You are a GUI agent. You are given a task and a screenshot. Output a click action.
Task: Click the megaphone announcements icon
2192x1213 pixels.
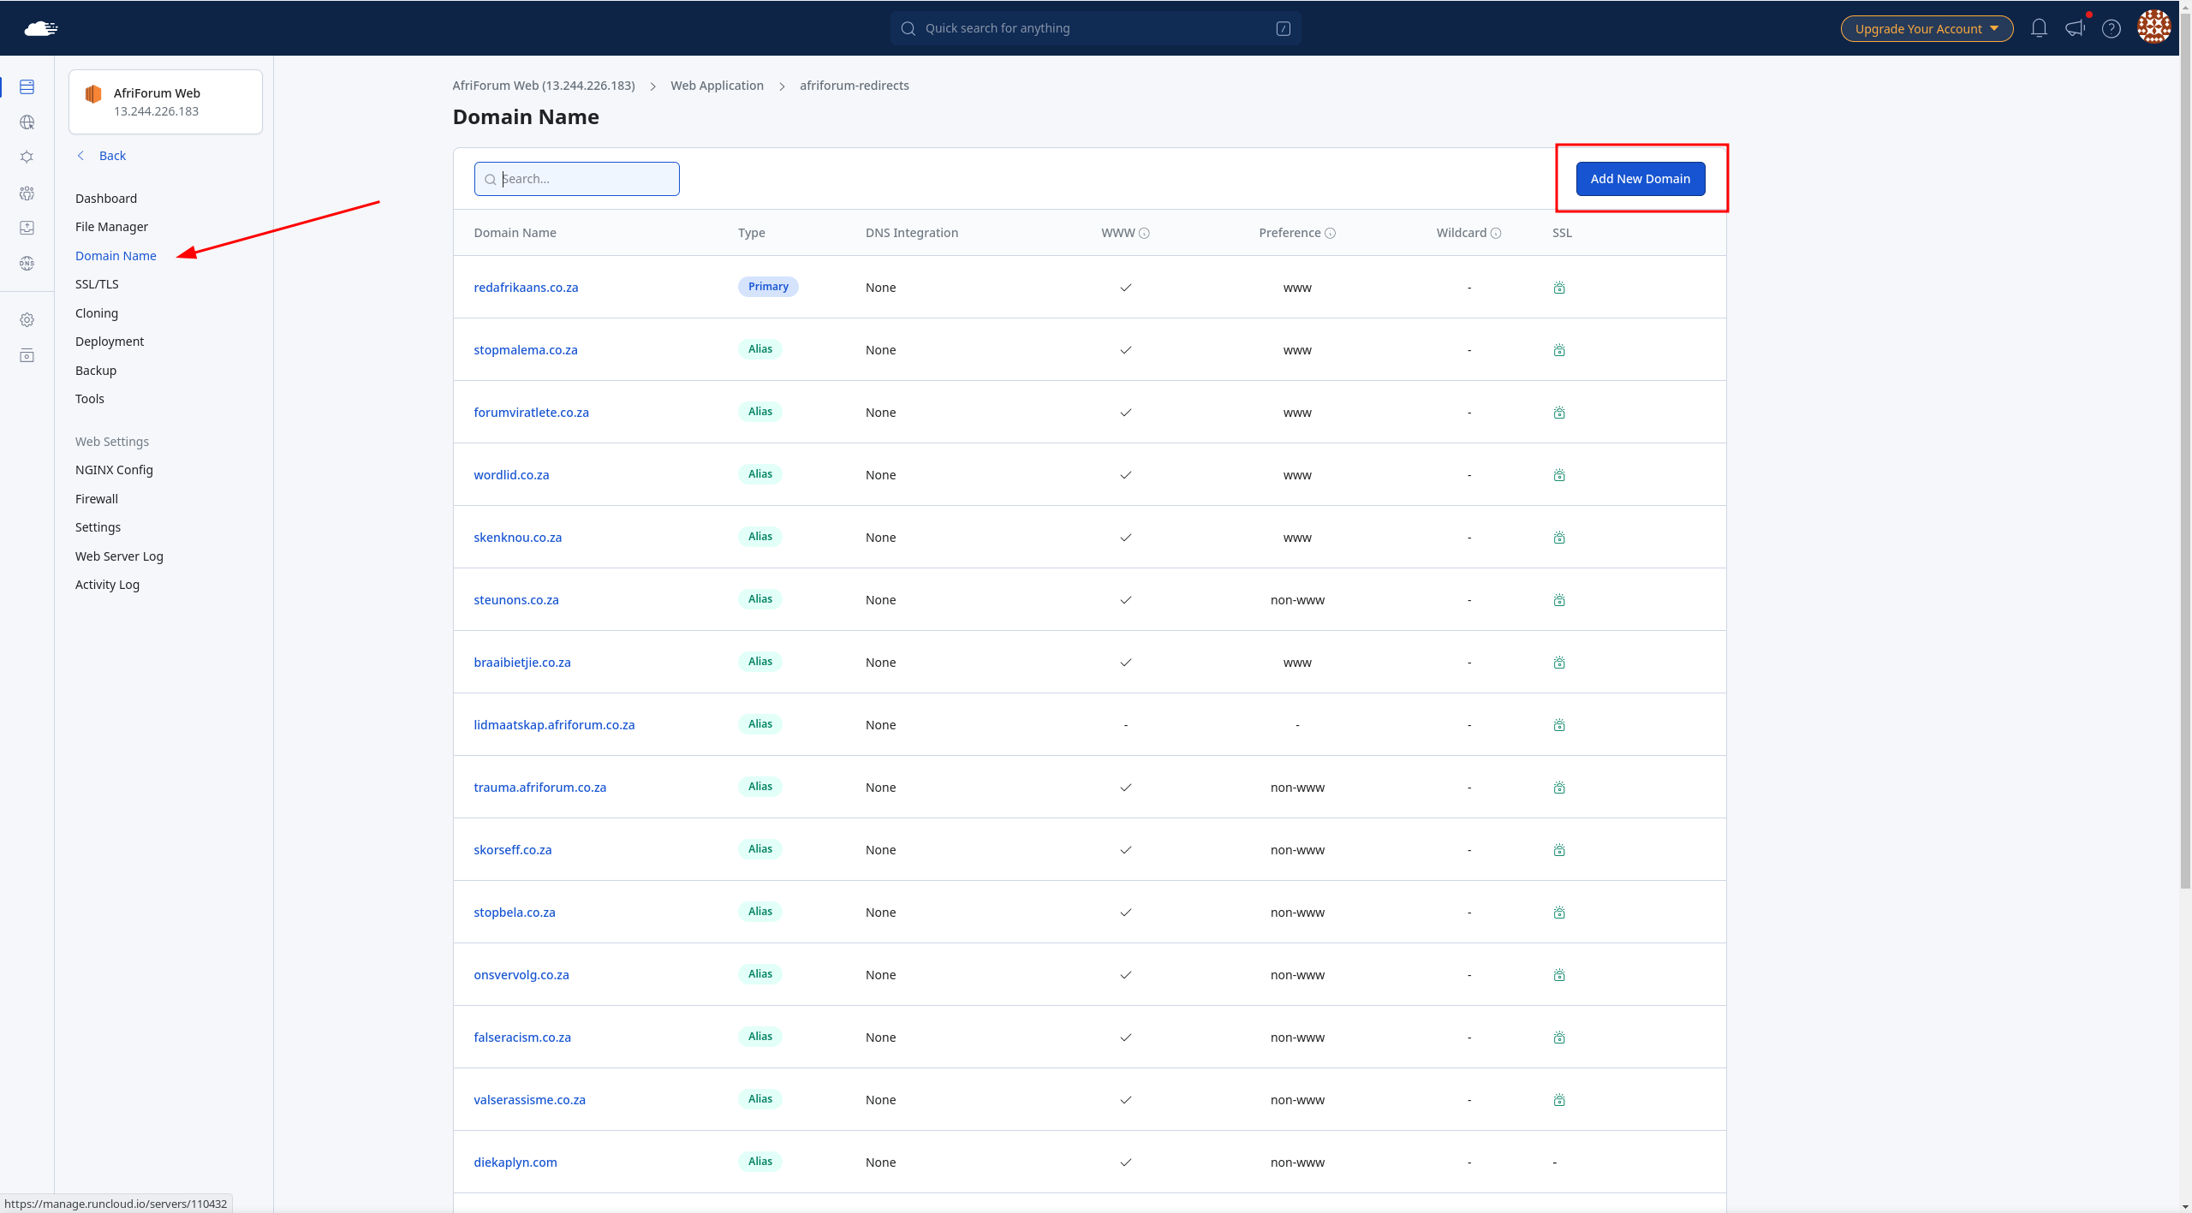pyautogui.click(x=2075, y=28)
